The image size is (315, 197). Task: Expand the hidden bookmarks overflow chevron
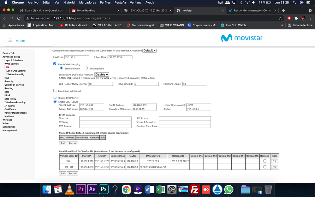(282, 25)
